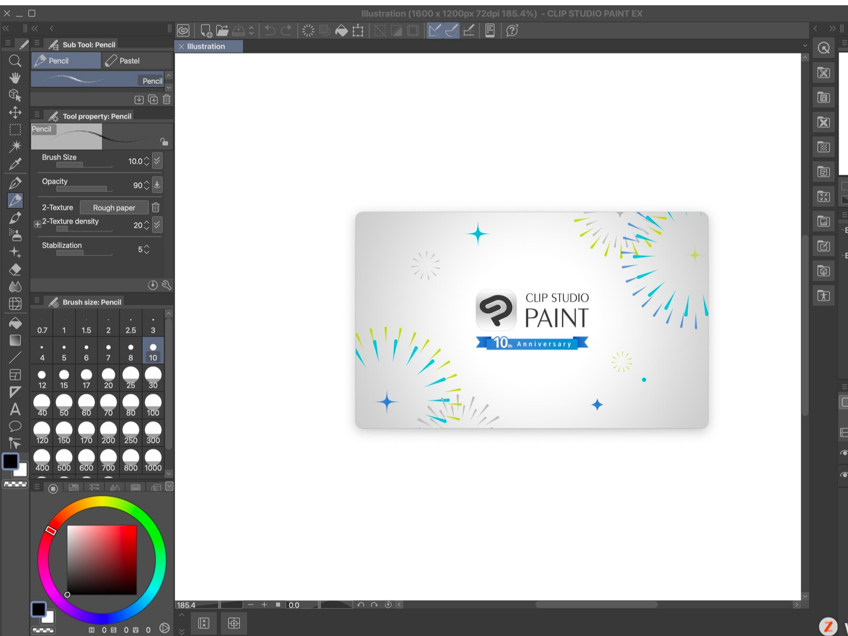This screenshot has width=848, height=636.
Task: Select the Text tool
Action: click(x=15, y=410)
